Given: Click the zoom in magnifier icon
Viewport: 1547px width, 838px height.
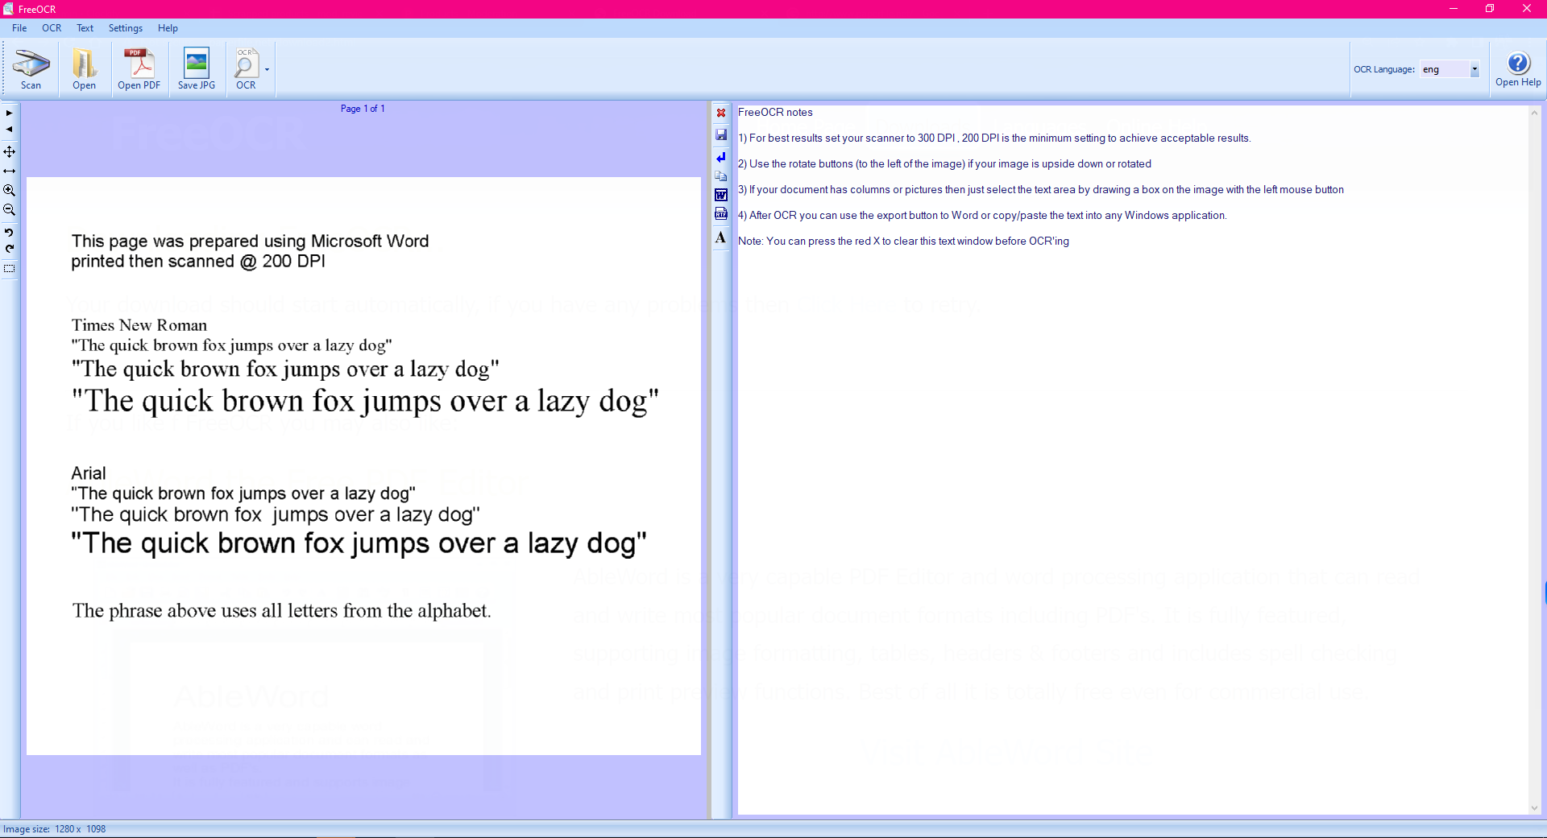Looking at the screenshot, I should point(9,191).
